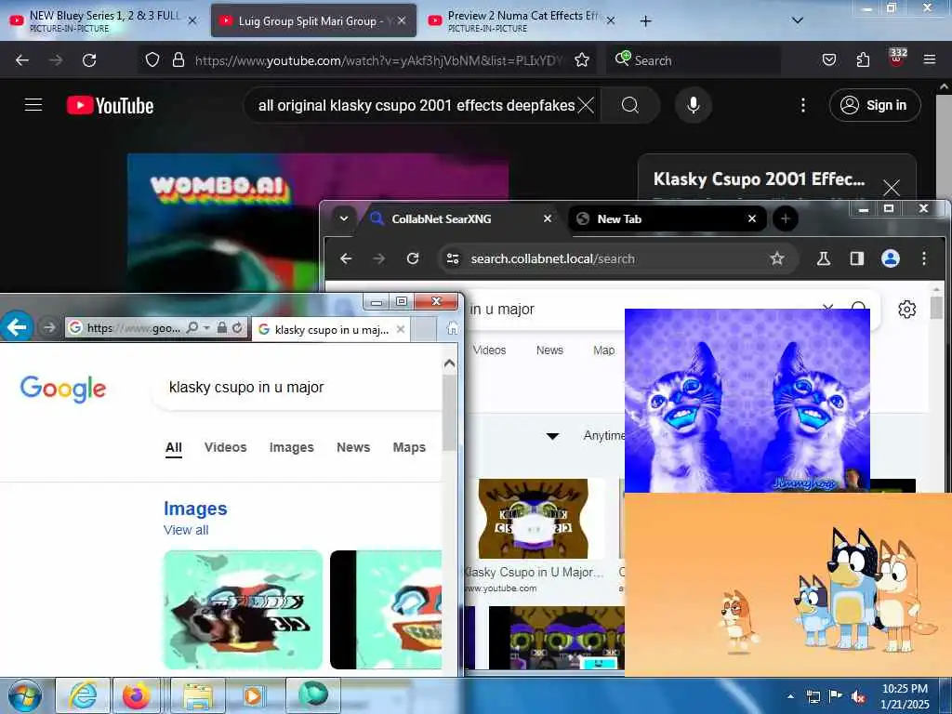Click YouTube search magnifier button
952x714 pixels.
click(630, 105)
